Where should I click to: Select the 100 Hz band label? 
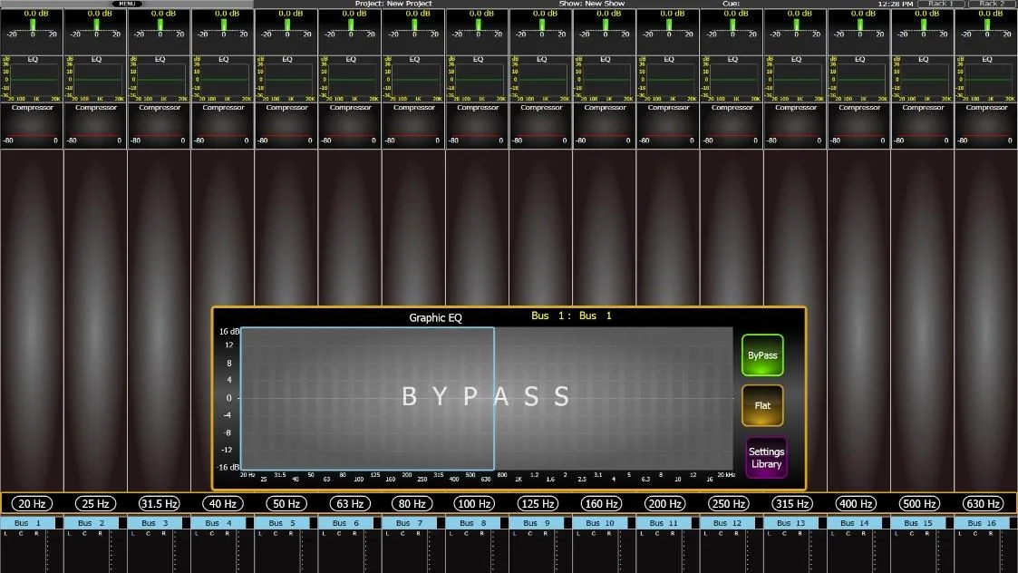(475, 503)
